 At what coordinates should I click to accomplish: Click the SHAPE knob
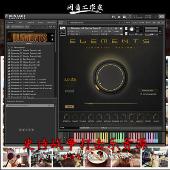[156, 117]
